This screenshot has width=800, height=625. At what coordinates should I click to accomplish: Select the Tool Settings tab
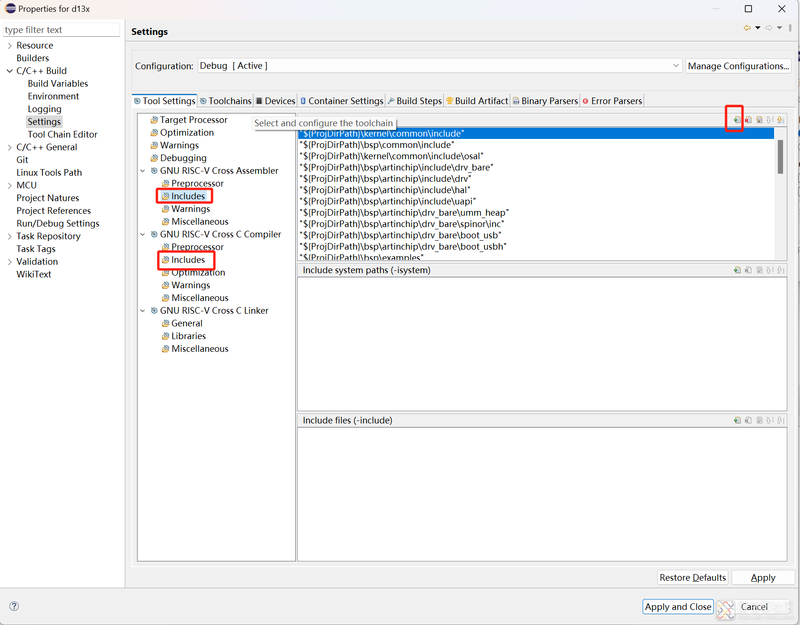click(164, 101)
